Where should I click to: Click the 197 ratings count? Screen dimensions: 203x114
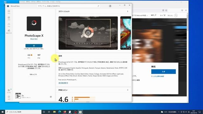click(x=39, y=55)
